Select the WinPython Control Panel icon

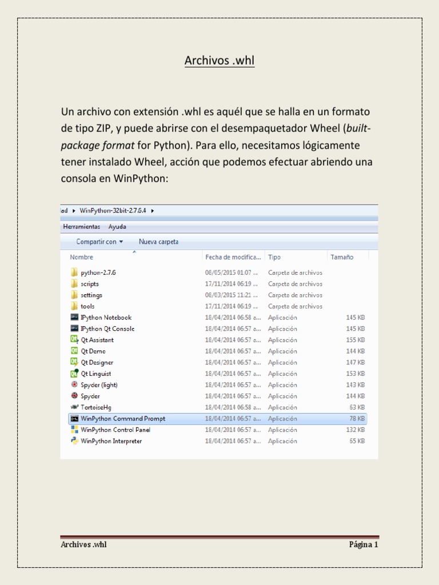coord(74,430)
